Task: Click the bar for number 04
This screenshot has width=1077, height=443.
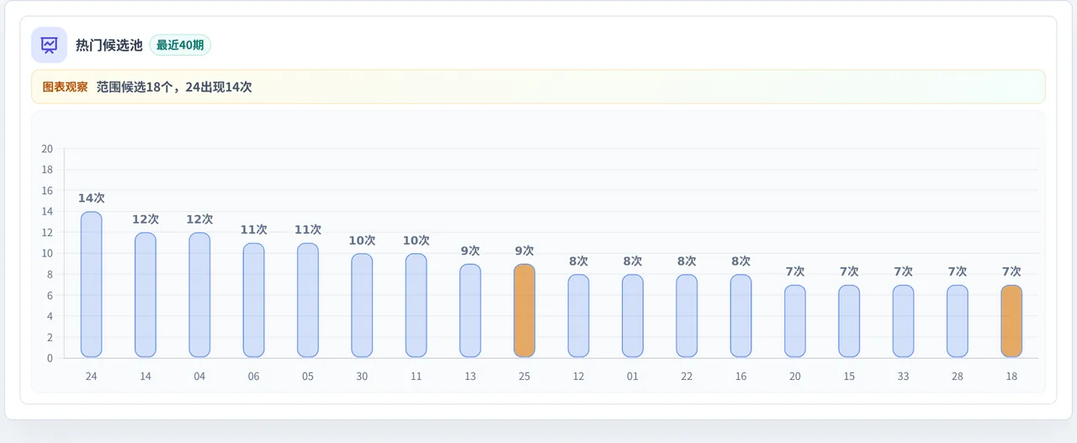Action: pos(199,295)
